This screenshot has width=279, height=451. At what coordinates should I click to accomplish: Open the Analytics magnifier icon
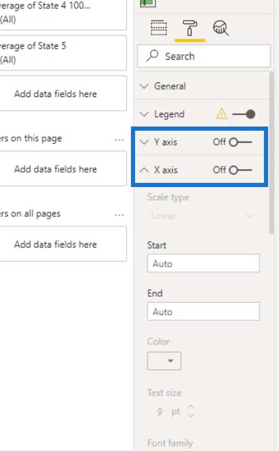pos(221,28)
